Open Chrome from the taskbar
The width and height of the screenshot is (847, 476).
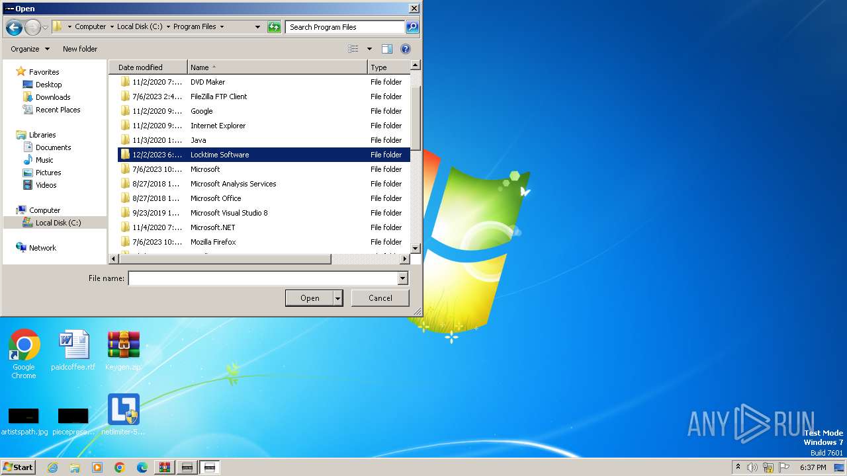[x=120, y=467]
